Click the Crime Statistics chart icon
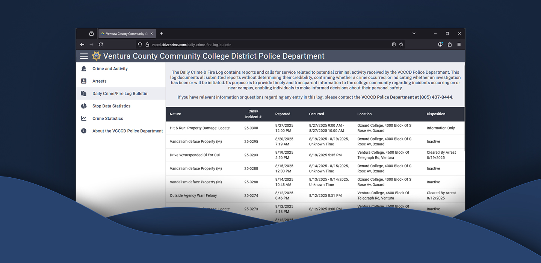The height and width of the screenshot is (263, 541). [x=84, y=118]
